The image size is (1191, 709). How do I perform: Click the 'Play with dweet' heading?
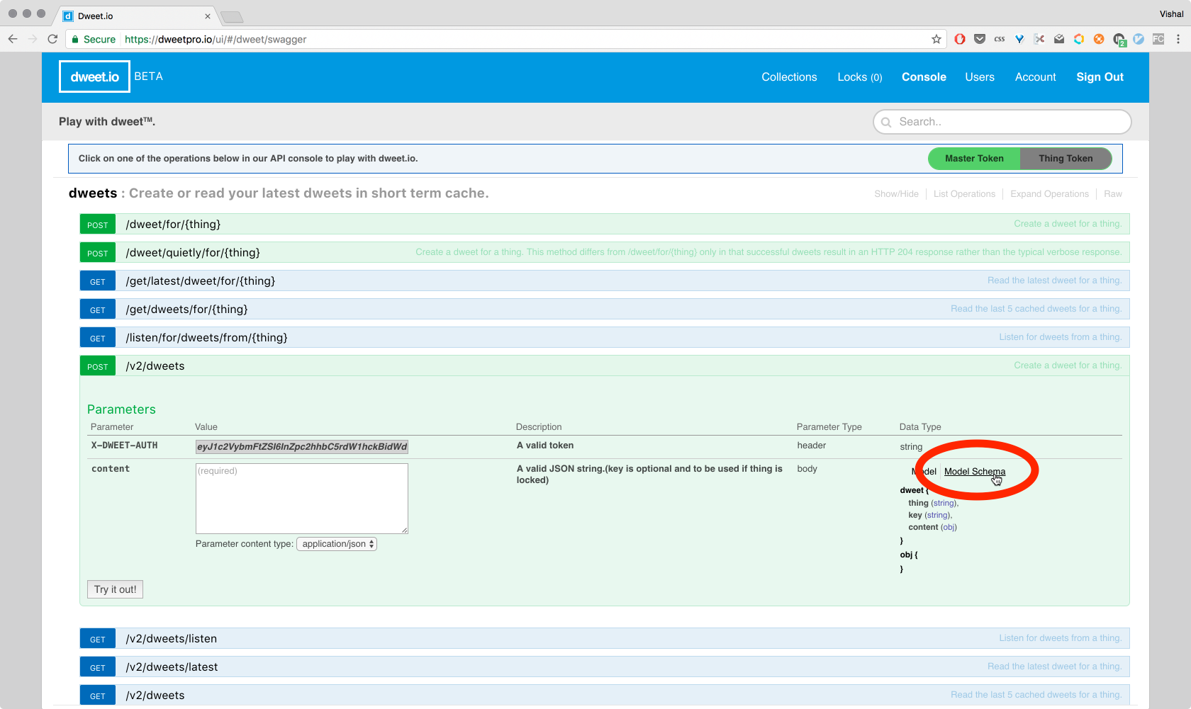pyautogui.click(x=107, y=122)
